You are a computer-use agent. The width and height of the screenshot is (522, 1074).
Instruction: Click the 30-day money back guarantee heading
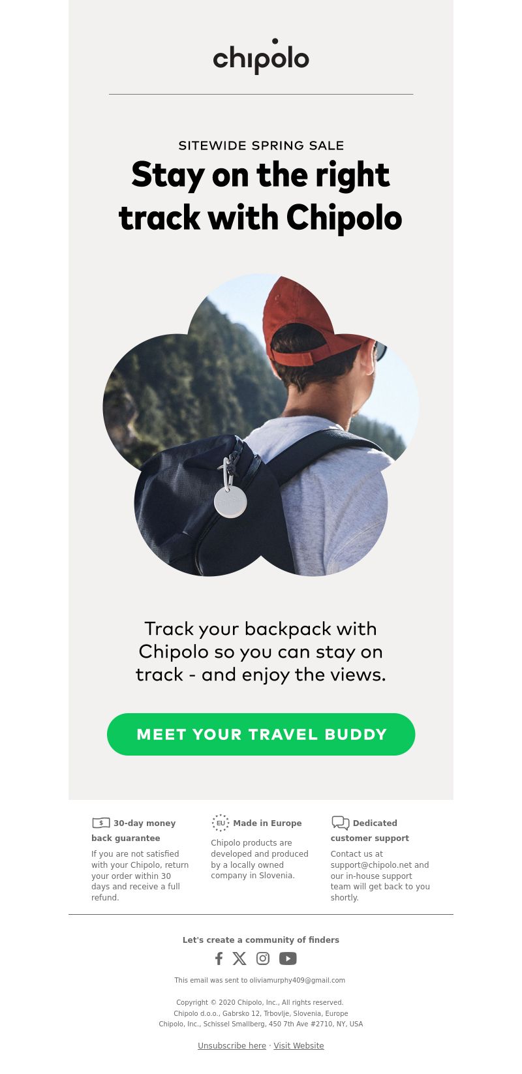click(134, 831)
